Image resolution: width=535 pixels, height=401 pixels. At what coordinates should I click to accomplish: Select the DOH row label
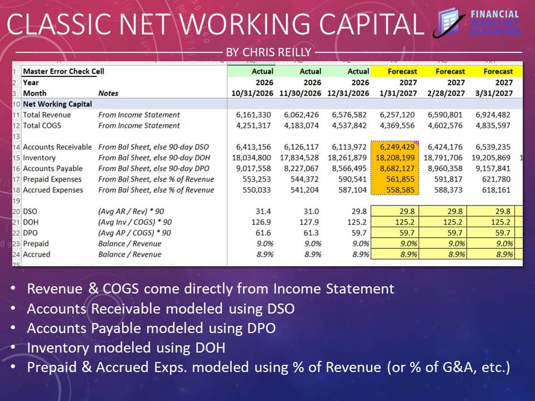point(31,222)
